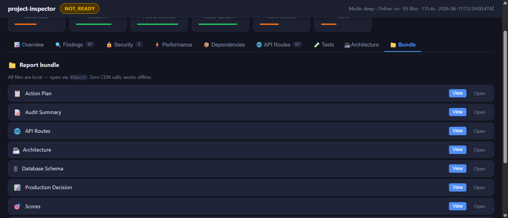
Task: Click the Readiness score progress bar
Action: (x=37, y=24)
